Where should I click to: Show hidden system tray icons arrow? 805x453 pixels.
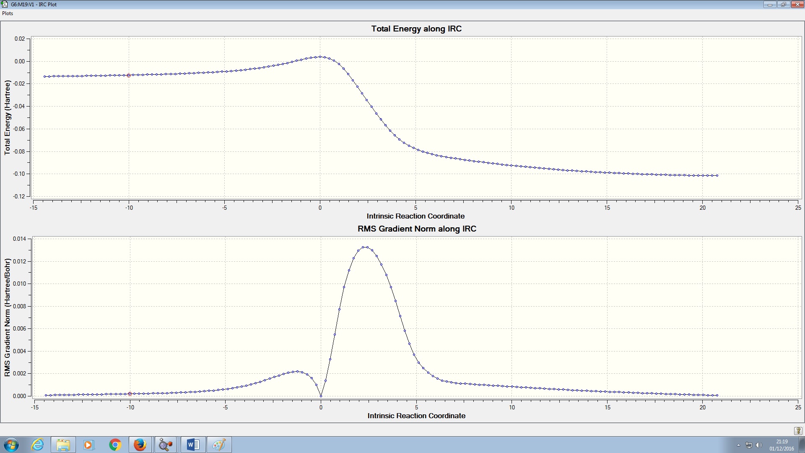738,445
